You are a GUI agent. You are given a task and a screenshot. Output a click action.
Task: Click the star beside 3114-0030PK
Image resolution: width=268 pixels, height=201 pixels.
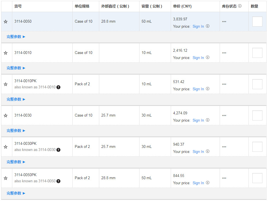(6, 147)
